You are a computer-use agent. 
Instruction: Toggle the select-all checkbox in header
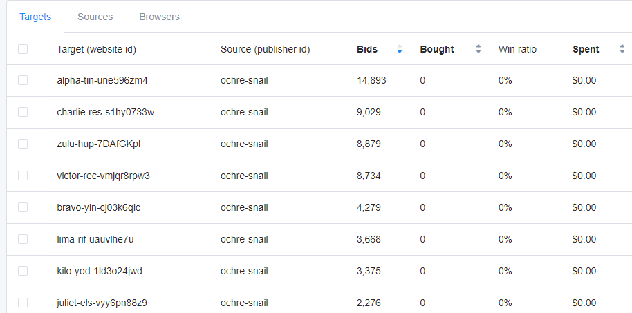click(x=23, y=49)
